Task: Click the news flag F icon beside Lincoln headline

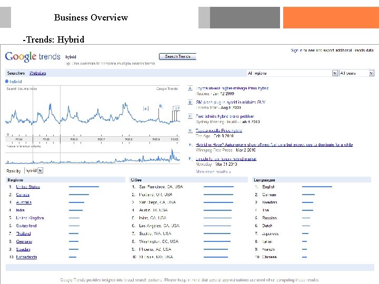Action: [190, 159]
